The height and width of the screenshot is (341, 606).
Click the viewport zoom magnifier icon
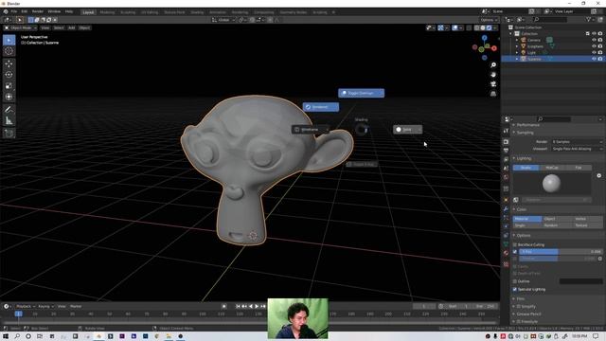click(x=493, y=65)
